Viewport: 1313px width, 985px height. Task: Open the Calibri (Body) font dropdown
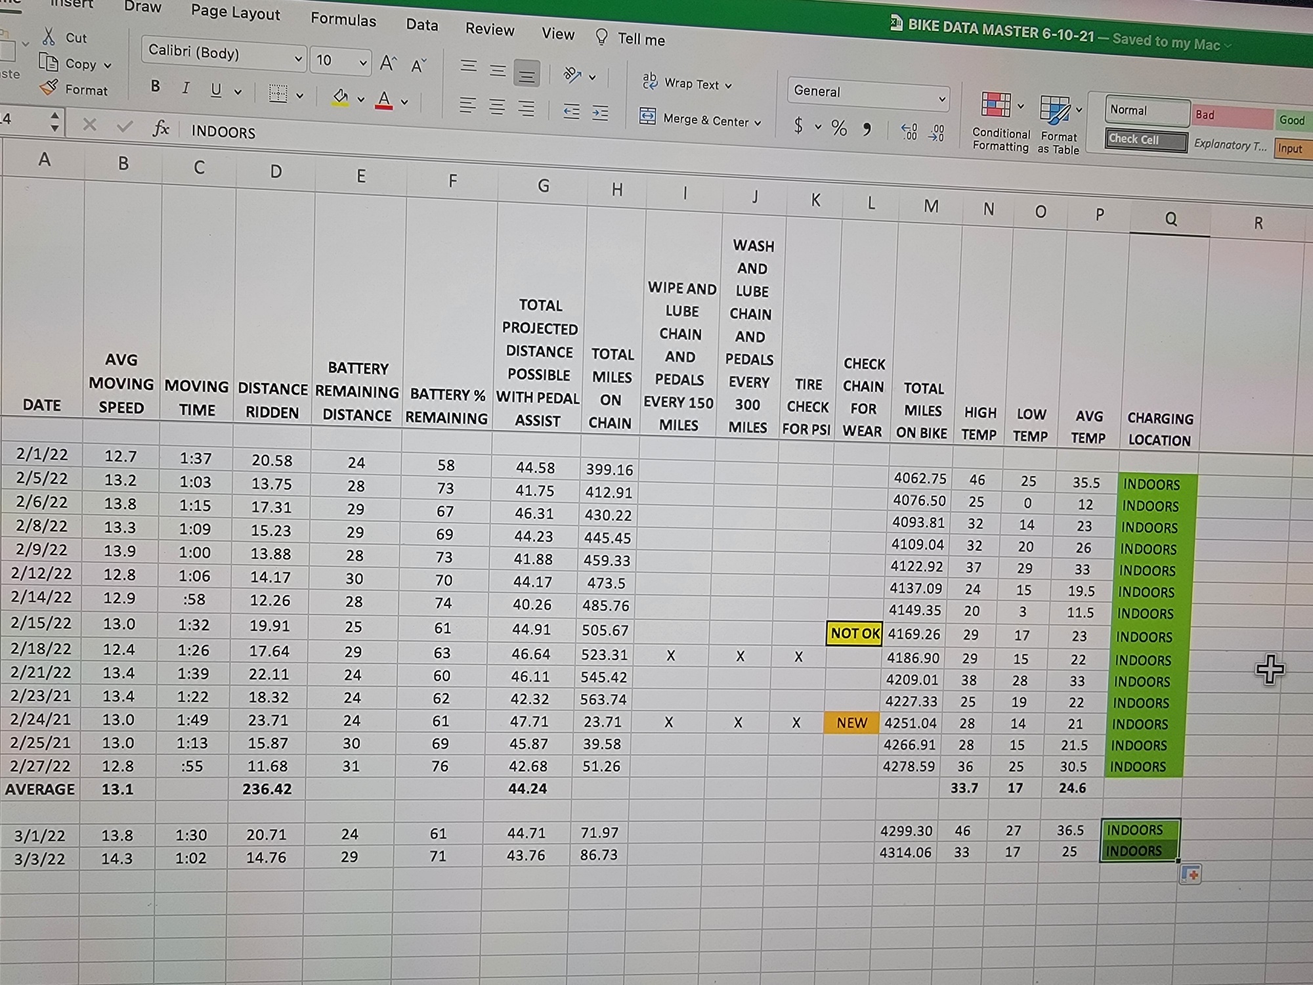click(x=297, y=60)
